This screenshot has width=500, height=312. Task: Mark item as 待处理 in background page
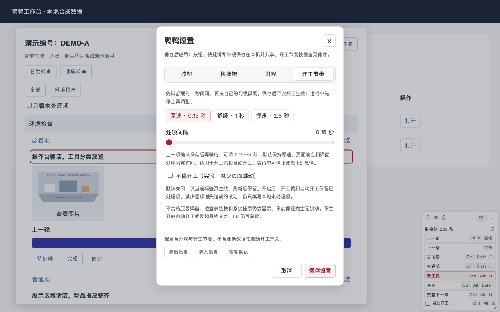coord(45,259)
